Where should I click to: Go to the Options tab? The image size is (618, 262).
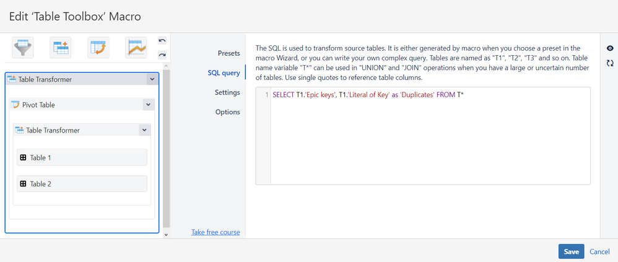(227, 112)
